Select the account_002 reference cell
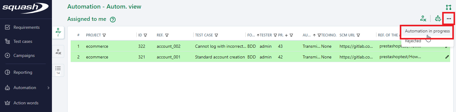The image size is (456, 112). [x=168, y=47]
